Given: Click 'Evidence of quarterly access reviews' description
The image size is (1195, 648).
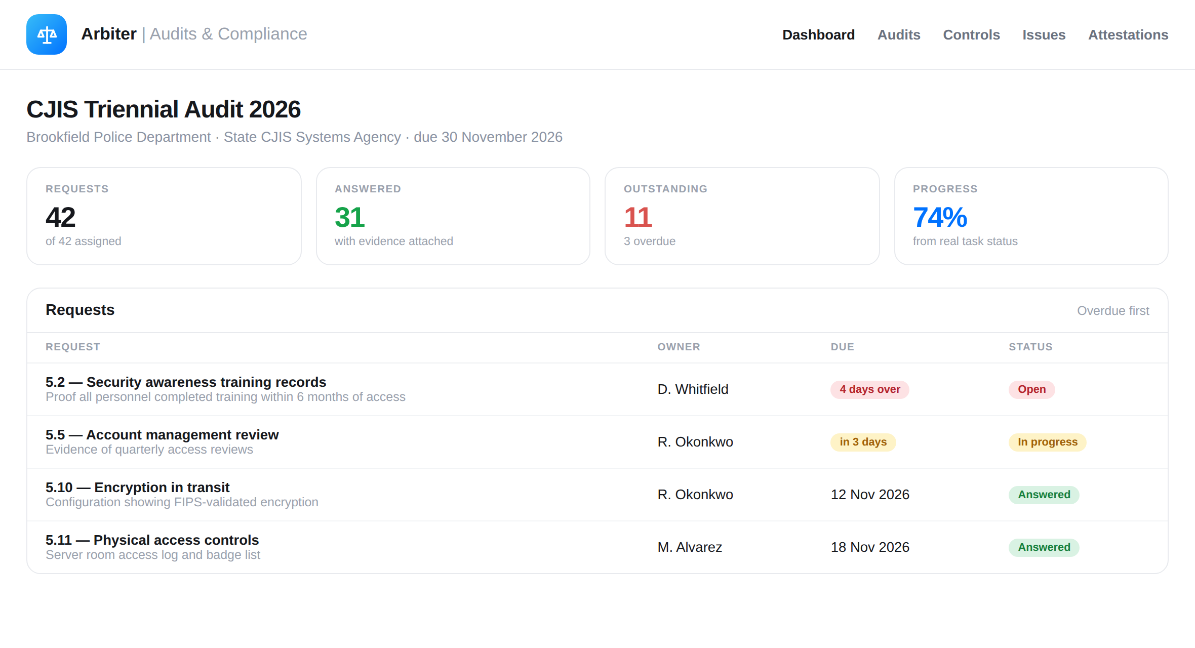Looking at the screenshot, I should [x=149, y=450].
